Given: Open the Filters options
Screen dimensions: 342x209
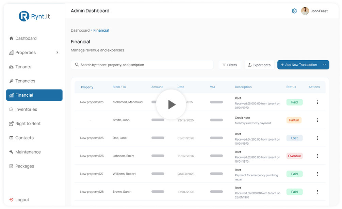Looking at the screenshot, I should click(x=230, y=65).
